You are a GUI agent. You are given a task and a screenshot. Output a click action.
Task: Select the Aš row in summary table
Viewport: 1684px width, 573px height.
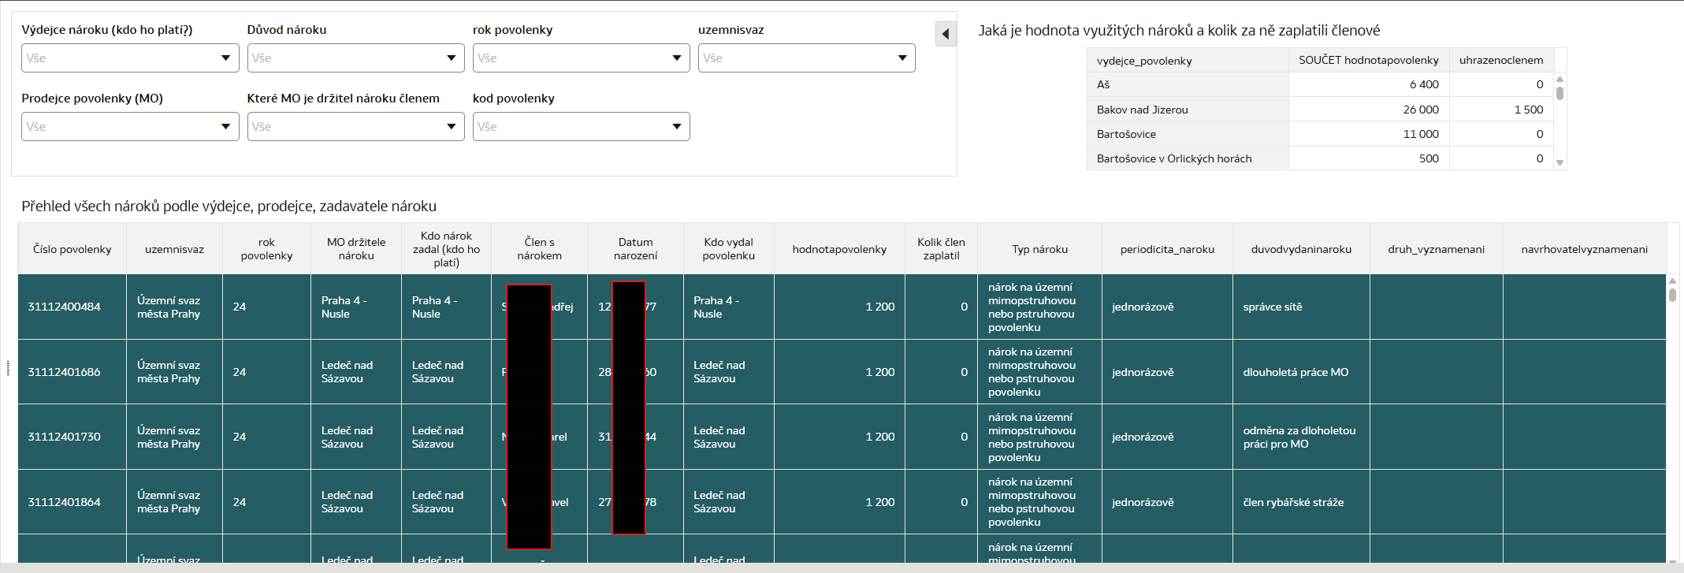pos(1320,84)
